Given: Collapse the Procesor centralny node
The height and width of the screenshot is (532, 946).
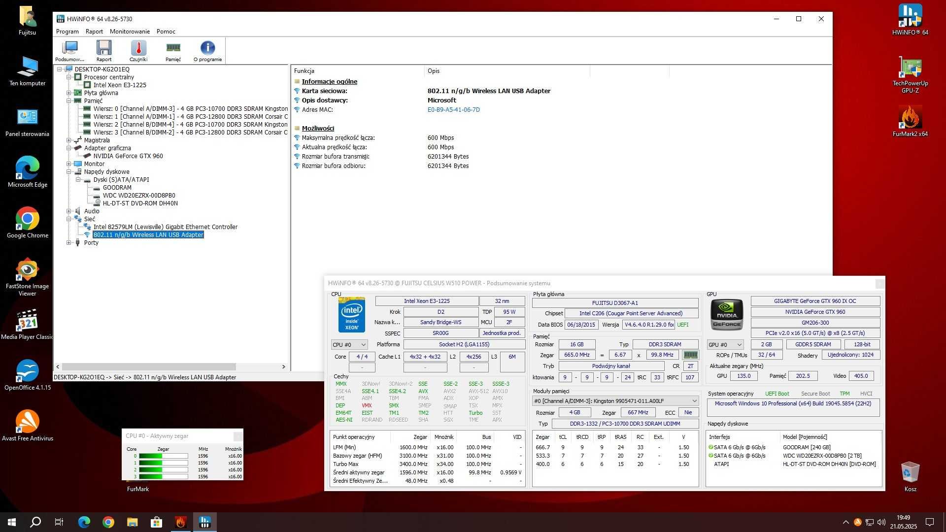Looking at the screenshot, I should pyautogui.click(x=69, y=77).
